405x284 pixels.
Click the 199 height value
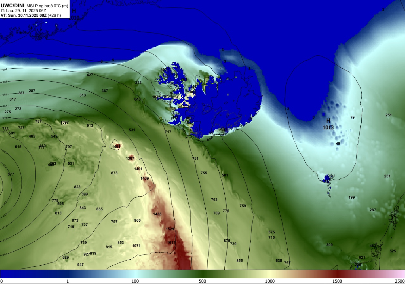click(352, 197)
